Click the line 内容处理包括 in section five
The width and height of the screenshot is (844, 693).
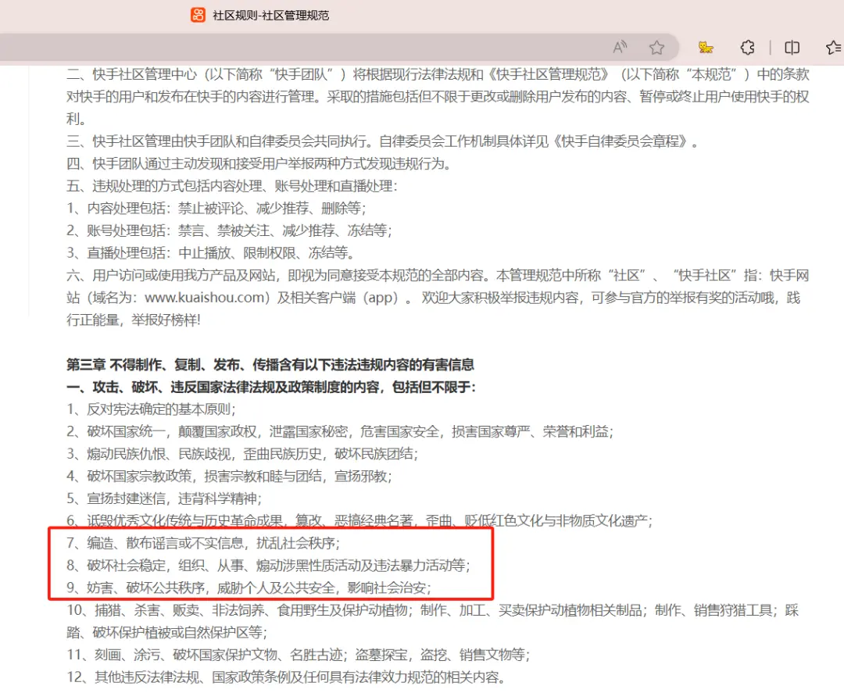click(x=216, y=209)
